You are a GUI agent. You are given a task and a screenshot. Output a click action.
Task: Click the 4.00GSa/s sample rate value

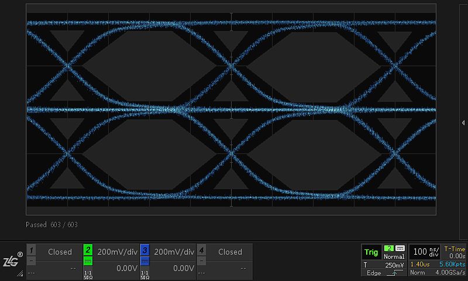click(x=450, y=272)
